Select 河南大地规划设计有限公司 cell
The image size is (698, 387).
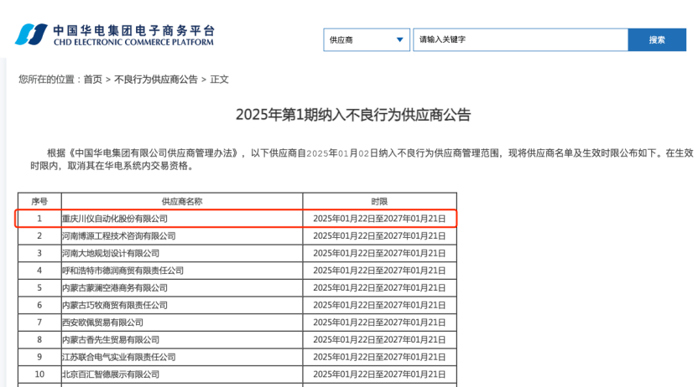point(181,253)
